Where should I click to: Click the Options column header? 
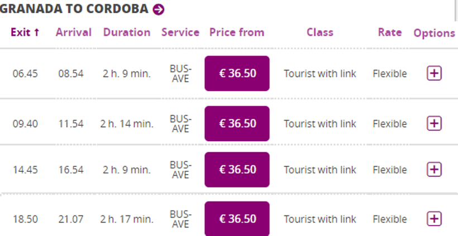click(x=434, y=33)
